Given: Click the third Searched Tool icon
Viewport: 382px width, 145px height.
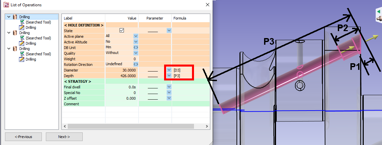Looking at the screenshot, I should pyautogui.click(x=22, y=54).
